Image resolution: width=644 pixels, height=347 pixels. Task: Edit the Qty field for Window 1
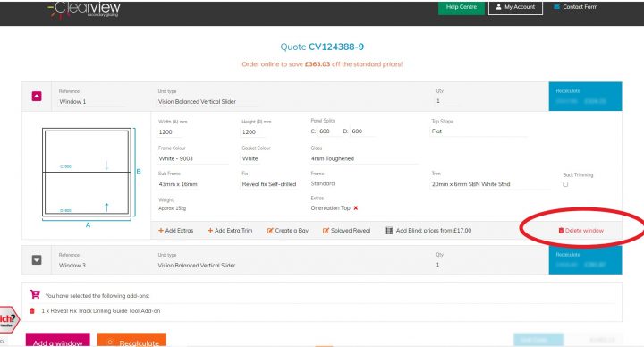[448, 101]
